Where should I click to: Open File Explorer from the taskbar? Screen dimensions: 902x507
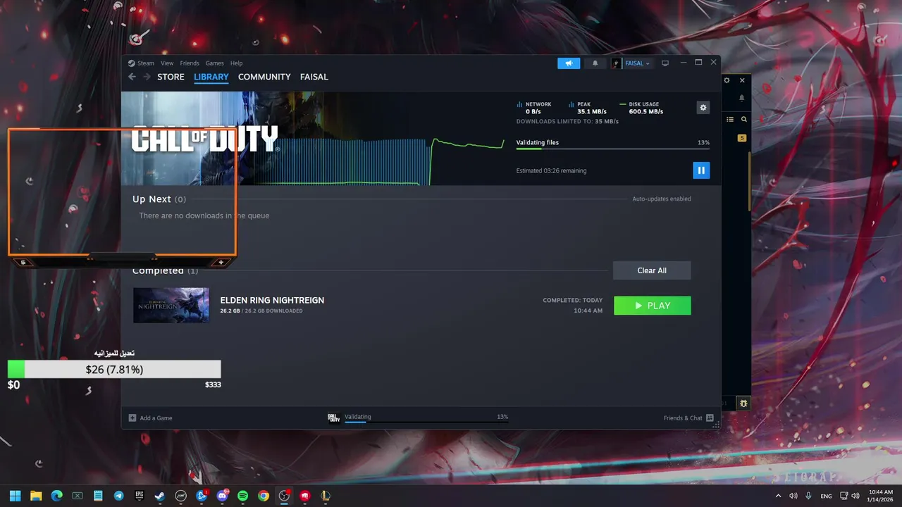pyautogui.click(x=36, y=496)
